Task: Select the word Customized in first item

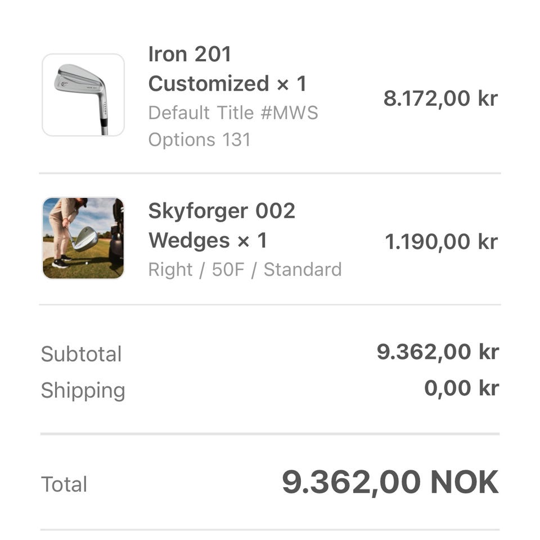Action: [x=209, y=84]
